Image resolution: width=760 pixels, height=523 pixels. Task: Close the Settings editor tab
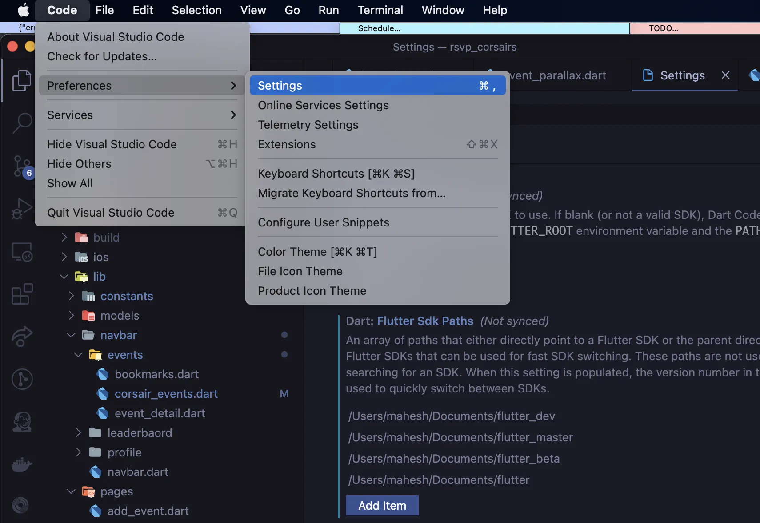[725, 75]
